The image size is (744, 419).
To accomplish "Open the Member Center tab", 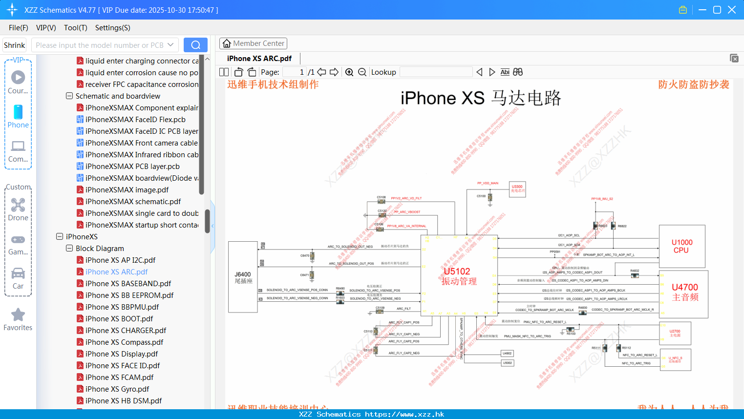I will coord(253,43).
